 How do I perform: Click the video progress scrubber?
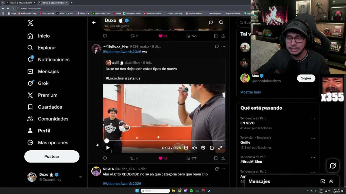point(107,141)
